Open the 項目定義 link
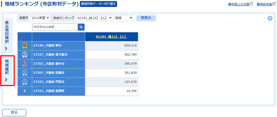 [x=266, y=4]
